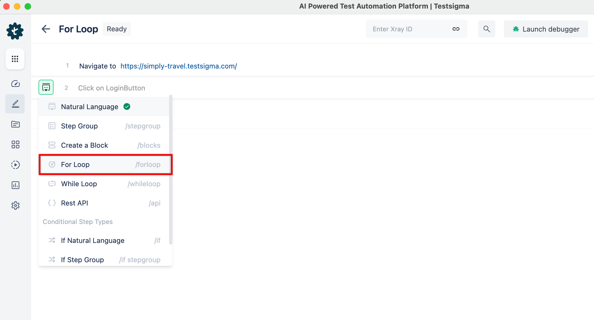This screenshot has height=320, width=594.
Task: Click the Ready status badge
Action: coord(117,29)
